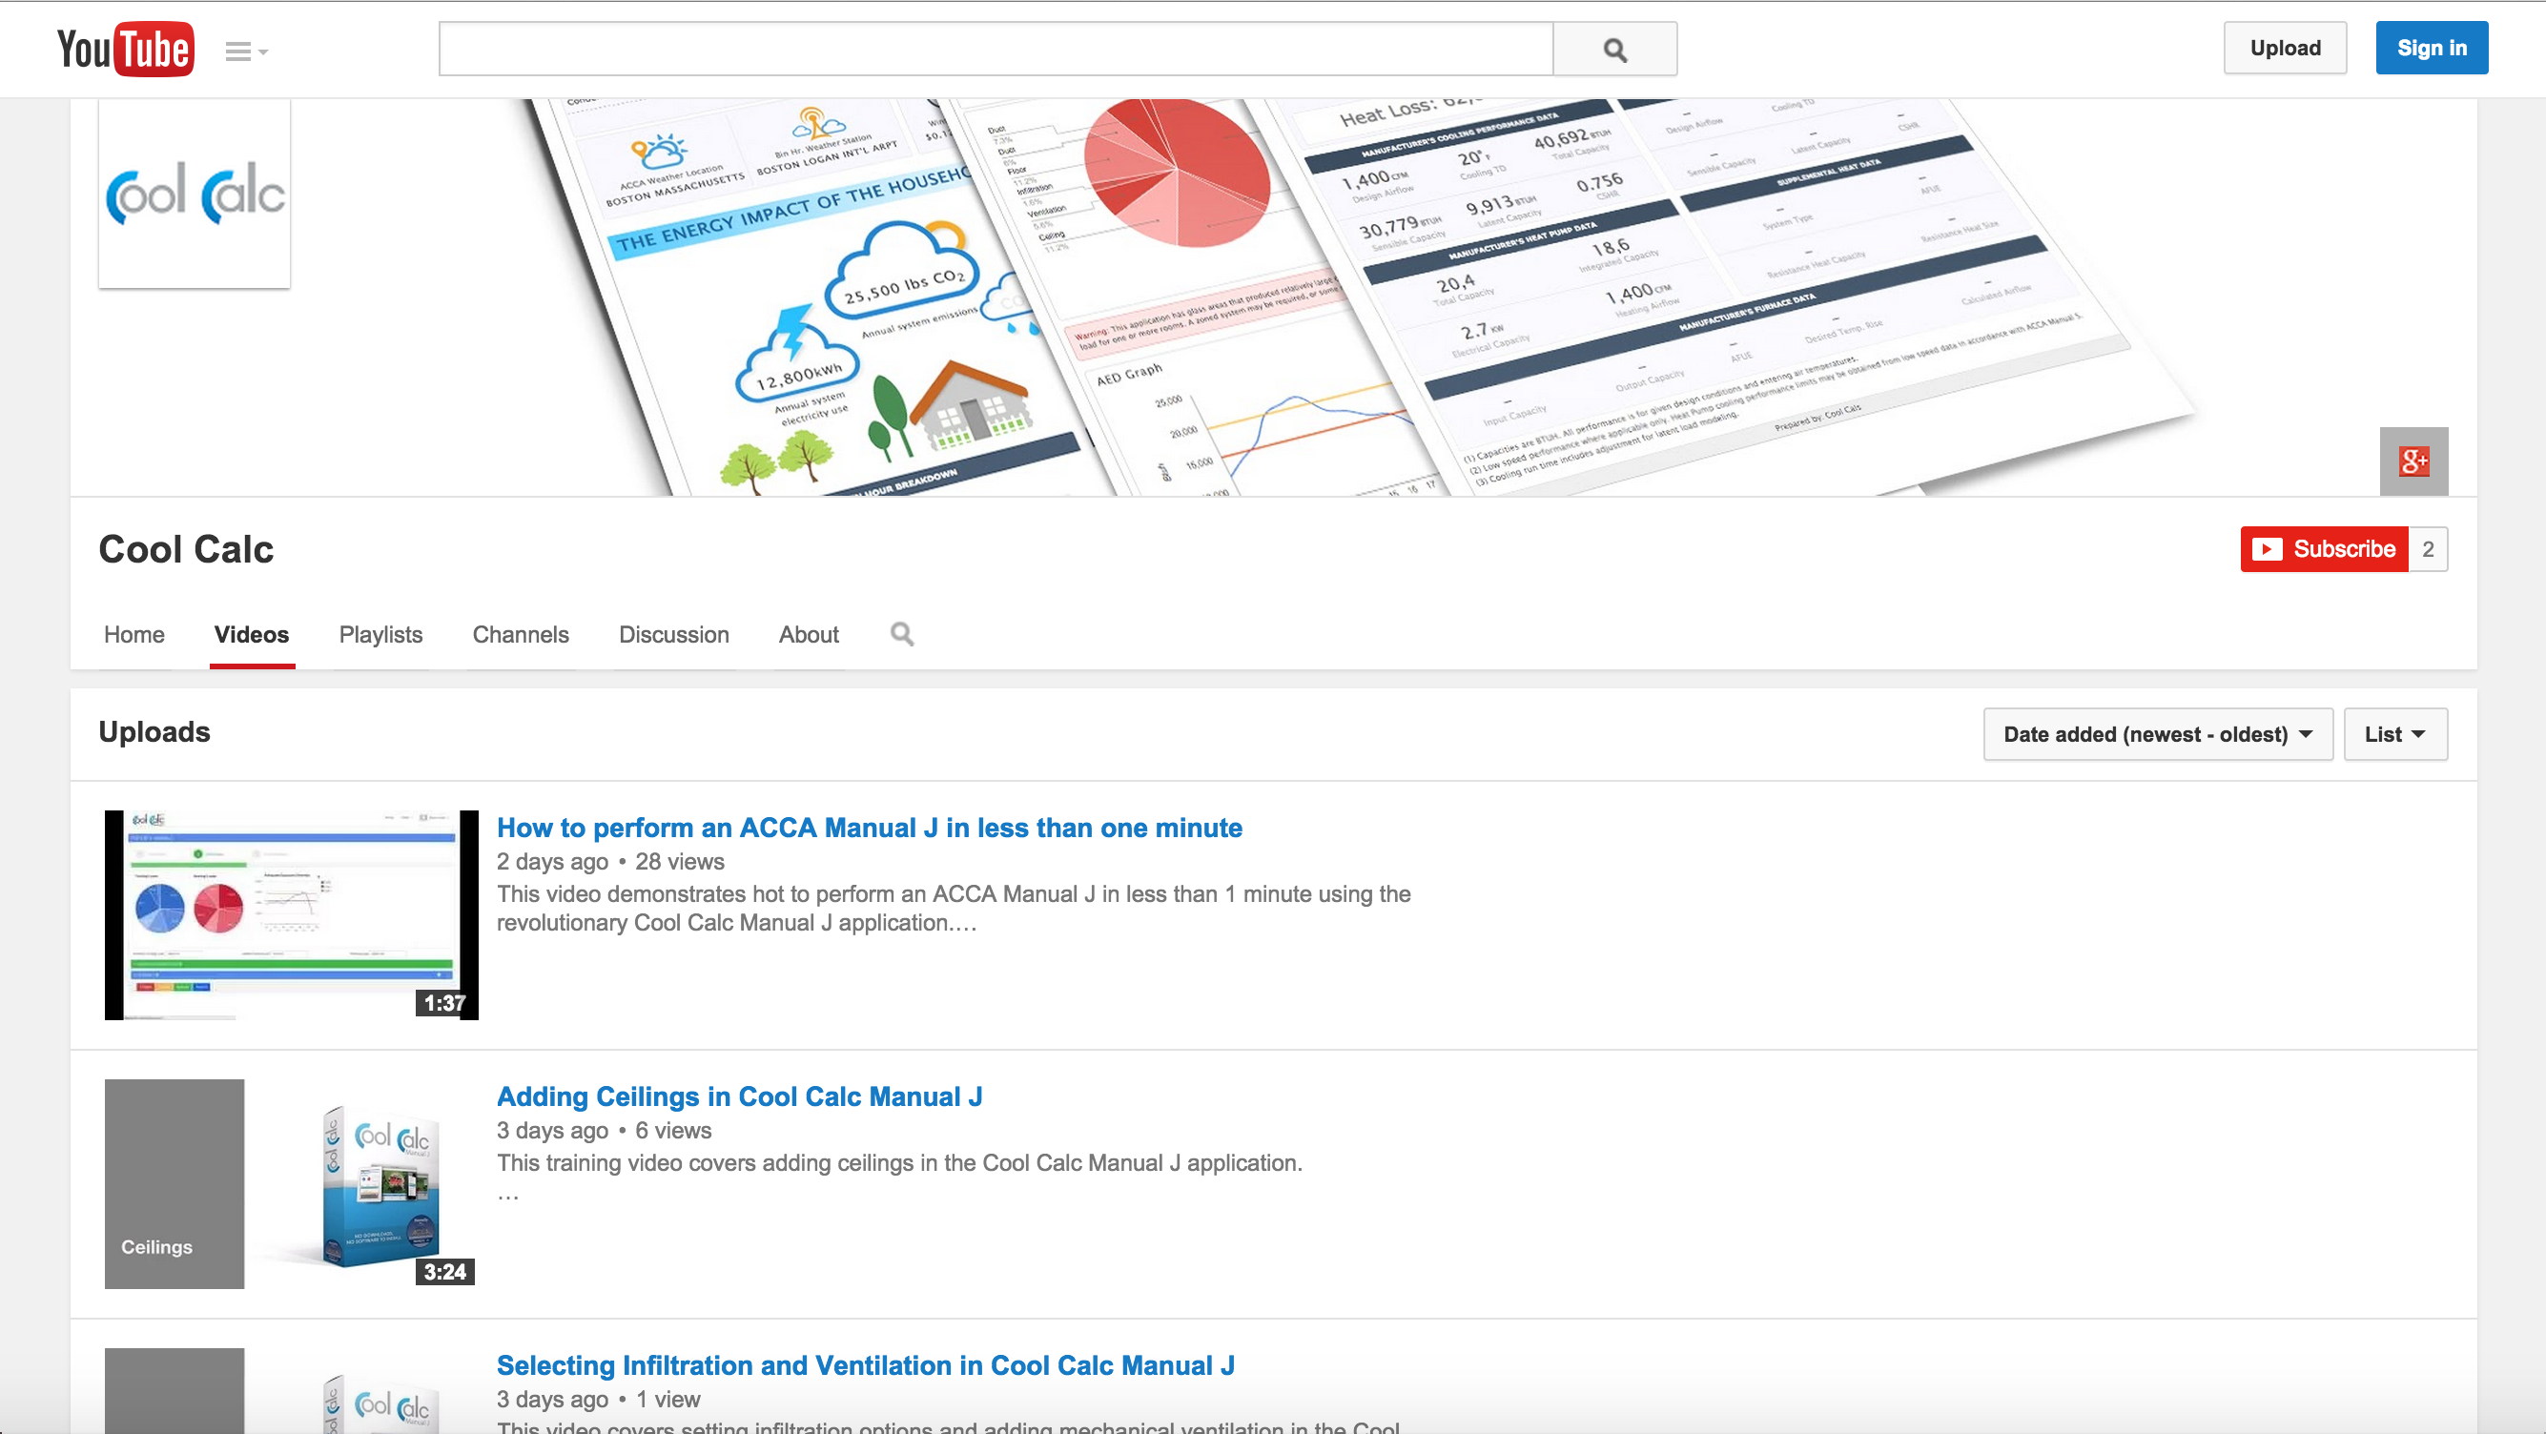Subscribe to Cool Calc channel
The width and height of the screenshot is (2546, 1434).
(x=2324, y=548)
